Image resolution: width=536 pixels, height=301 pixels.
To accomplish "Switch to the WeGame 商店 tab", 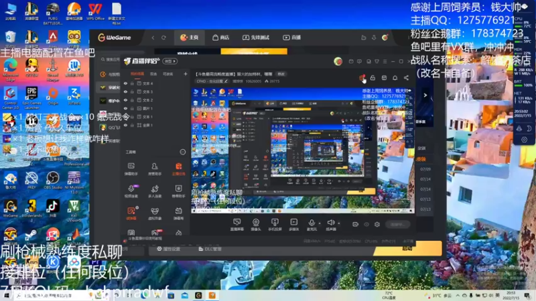I will pos(221,37).
